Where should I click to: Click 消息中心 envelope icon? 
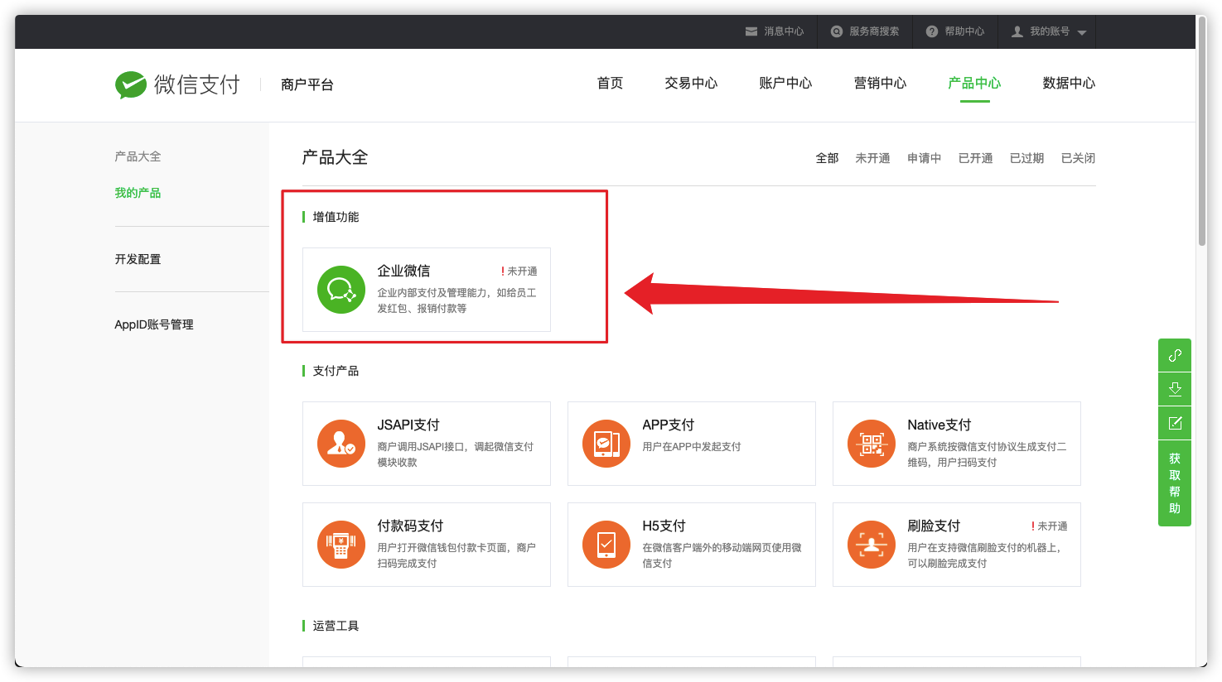tap(751, 31)
